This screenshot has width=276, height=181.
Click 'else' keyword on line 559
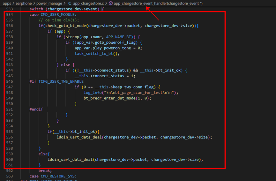coord(43,154)
